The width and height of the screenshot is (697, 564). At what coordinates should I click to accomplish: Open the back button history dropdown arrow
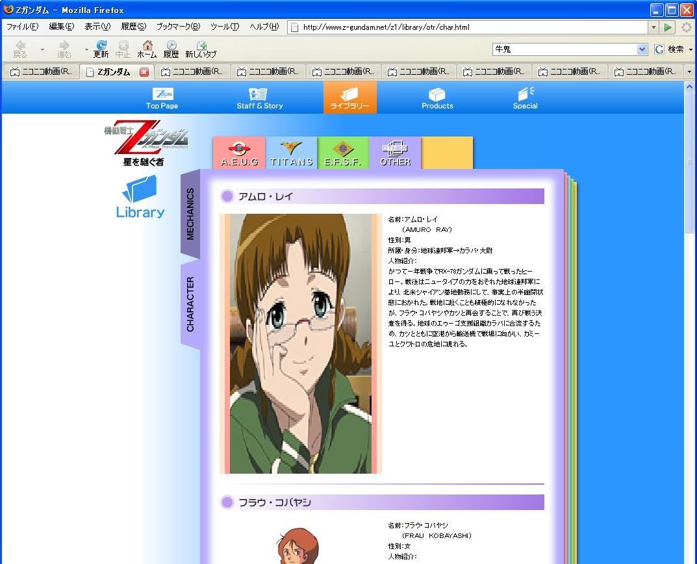42,49
